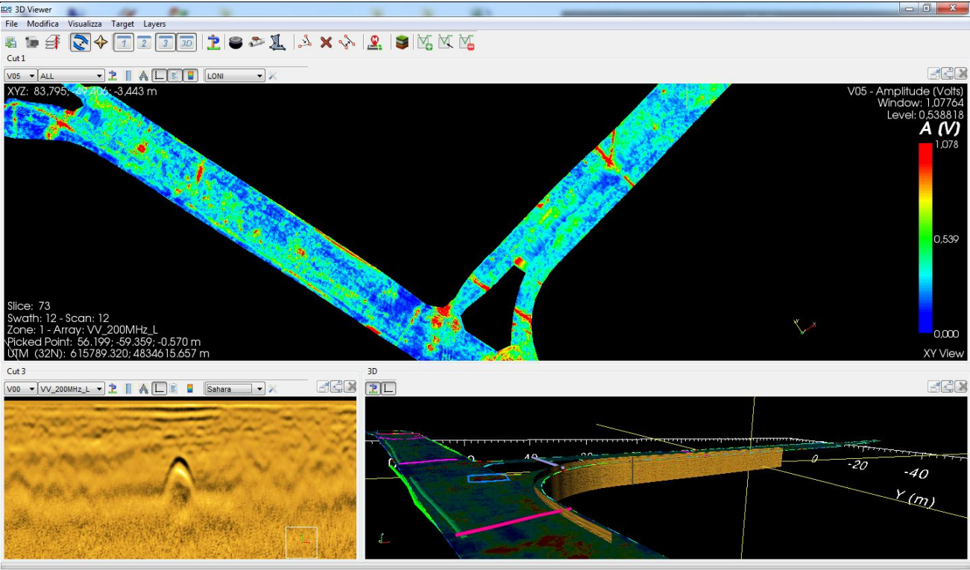Viewport: 970px width, 570px height.
Task: Open the Target menu
Action: pyautogui.click(x=123, y=24)
